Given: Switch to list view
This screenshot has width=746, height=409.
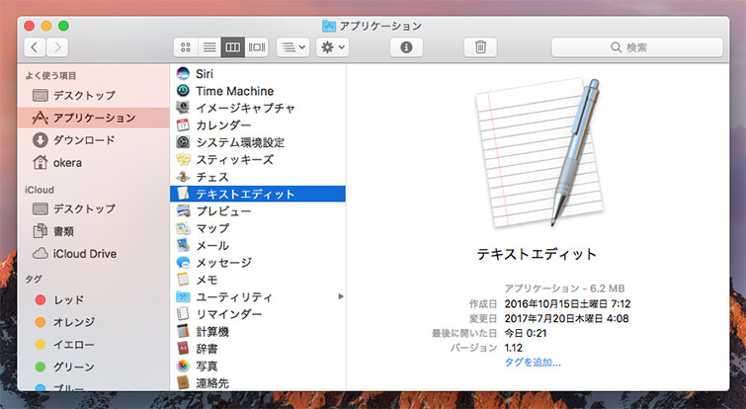Looking at the screenshot, I should (209, 47).
